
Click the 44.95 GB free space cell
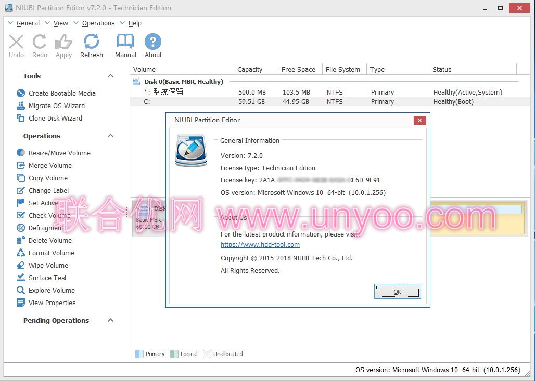tap(296, 101)
